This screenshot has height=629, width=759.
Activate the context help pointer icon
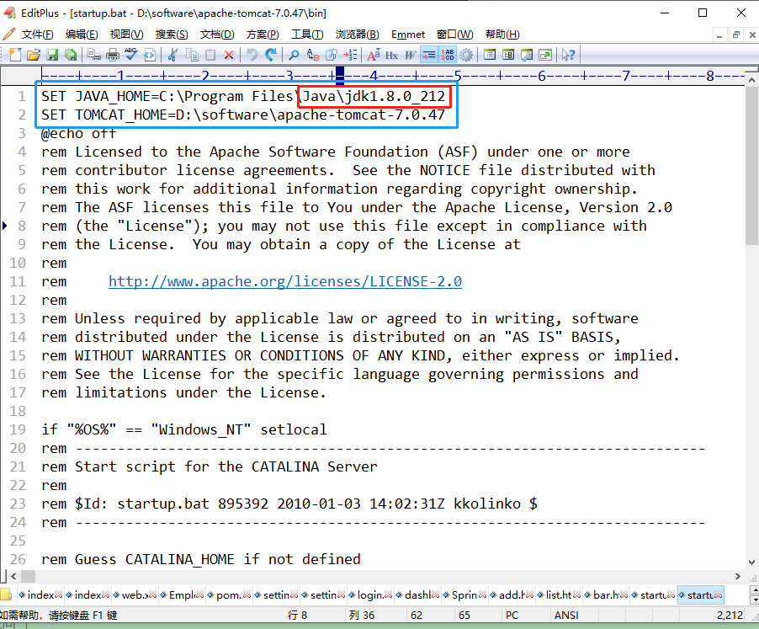tap(568, 56)
